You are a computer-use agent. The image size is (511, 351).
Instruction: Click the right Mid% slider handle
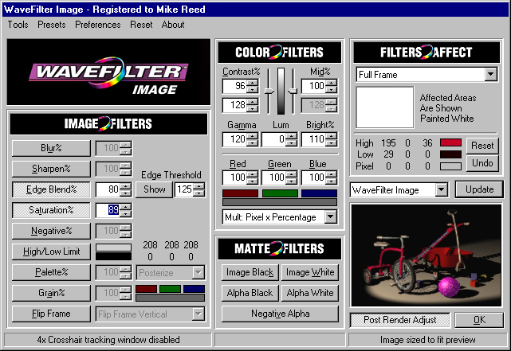(x=293, y=91)
